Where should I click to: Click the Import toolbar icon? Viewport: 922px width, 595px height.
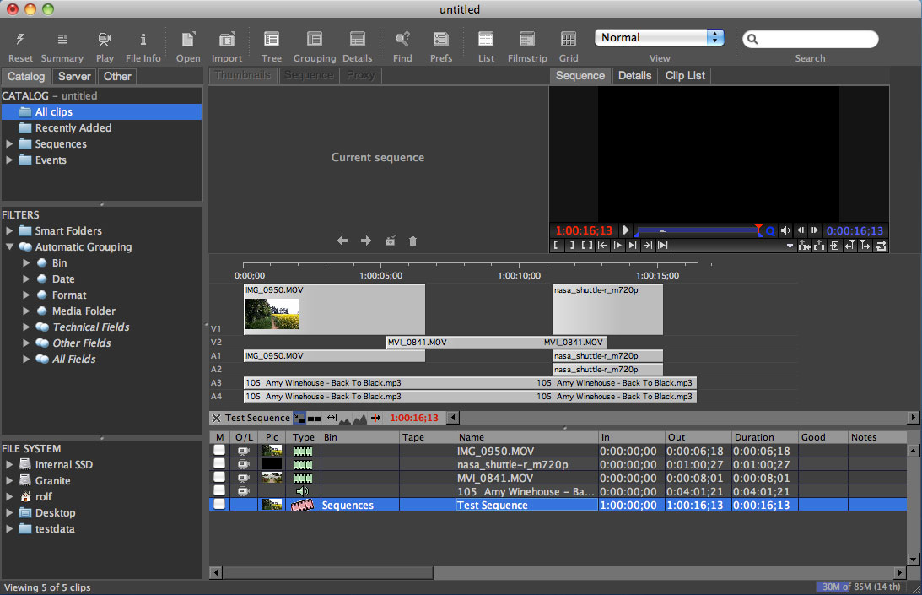coord(226,40)
